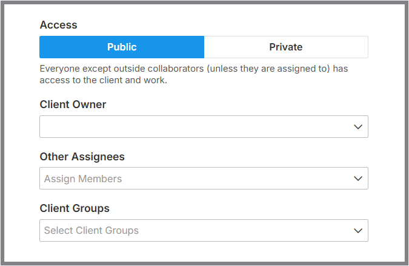409x266 pixels.
Task: Focus the Select Client Groups placeholder text
Action: 91,230
